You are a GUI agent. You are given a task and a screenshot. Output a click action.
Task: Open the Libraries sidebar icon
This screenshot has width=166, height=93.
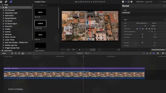1,2
